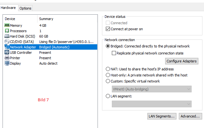204x128 pixels.
Task: Click the CD/DVD (SATA) disc icon
Action: point(7,42)
